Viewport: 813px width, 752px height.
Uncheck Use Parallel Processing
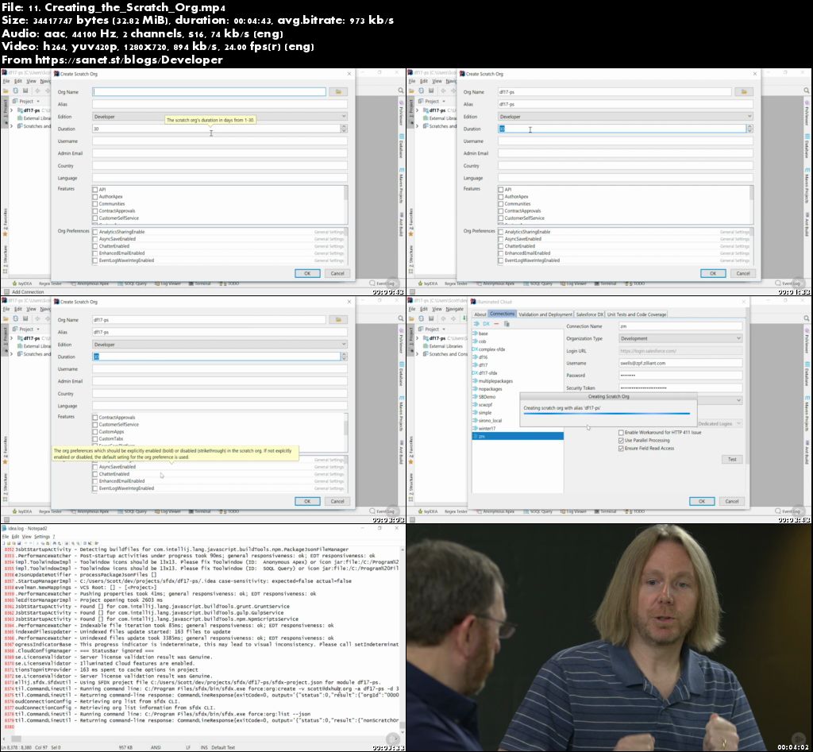point(621,440)
